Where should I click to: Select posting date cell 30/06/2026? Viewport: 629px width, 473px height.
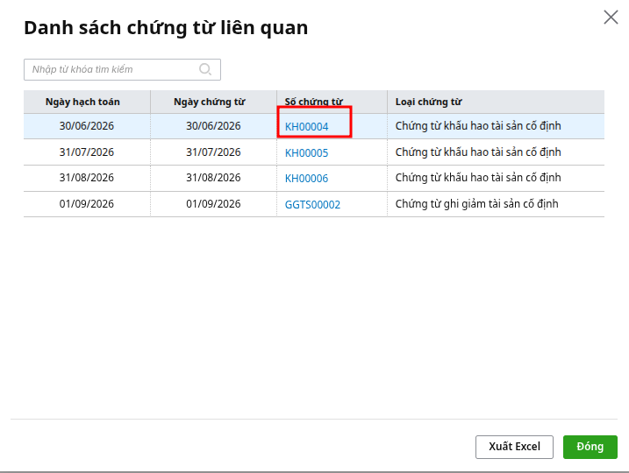[87, 126]
